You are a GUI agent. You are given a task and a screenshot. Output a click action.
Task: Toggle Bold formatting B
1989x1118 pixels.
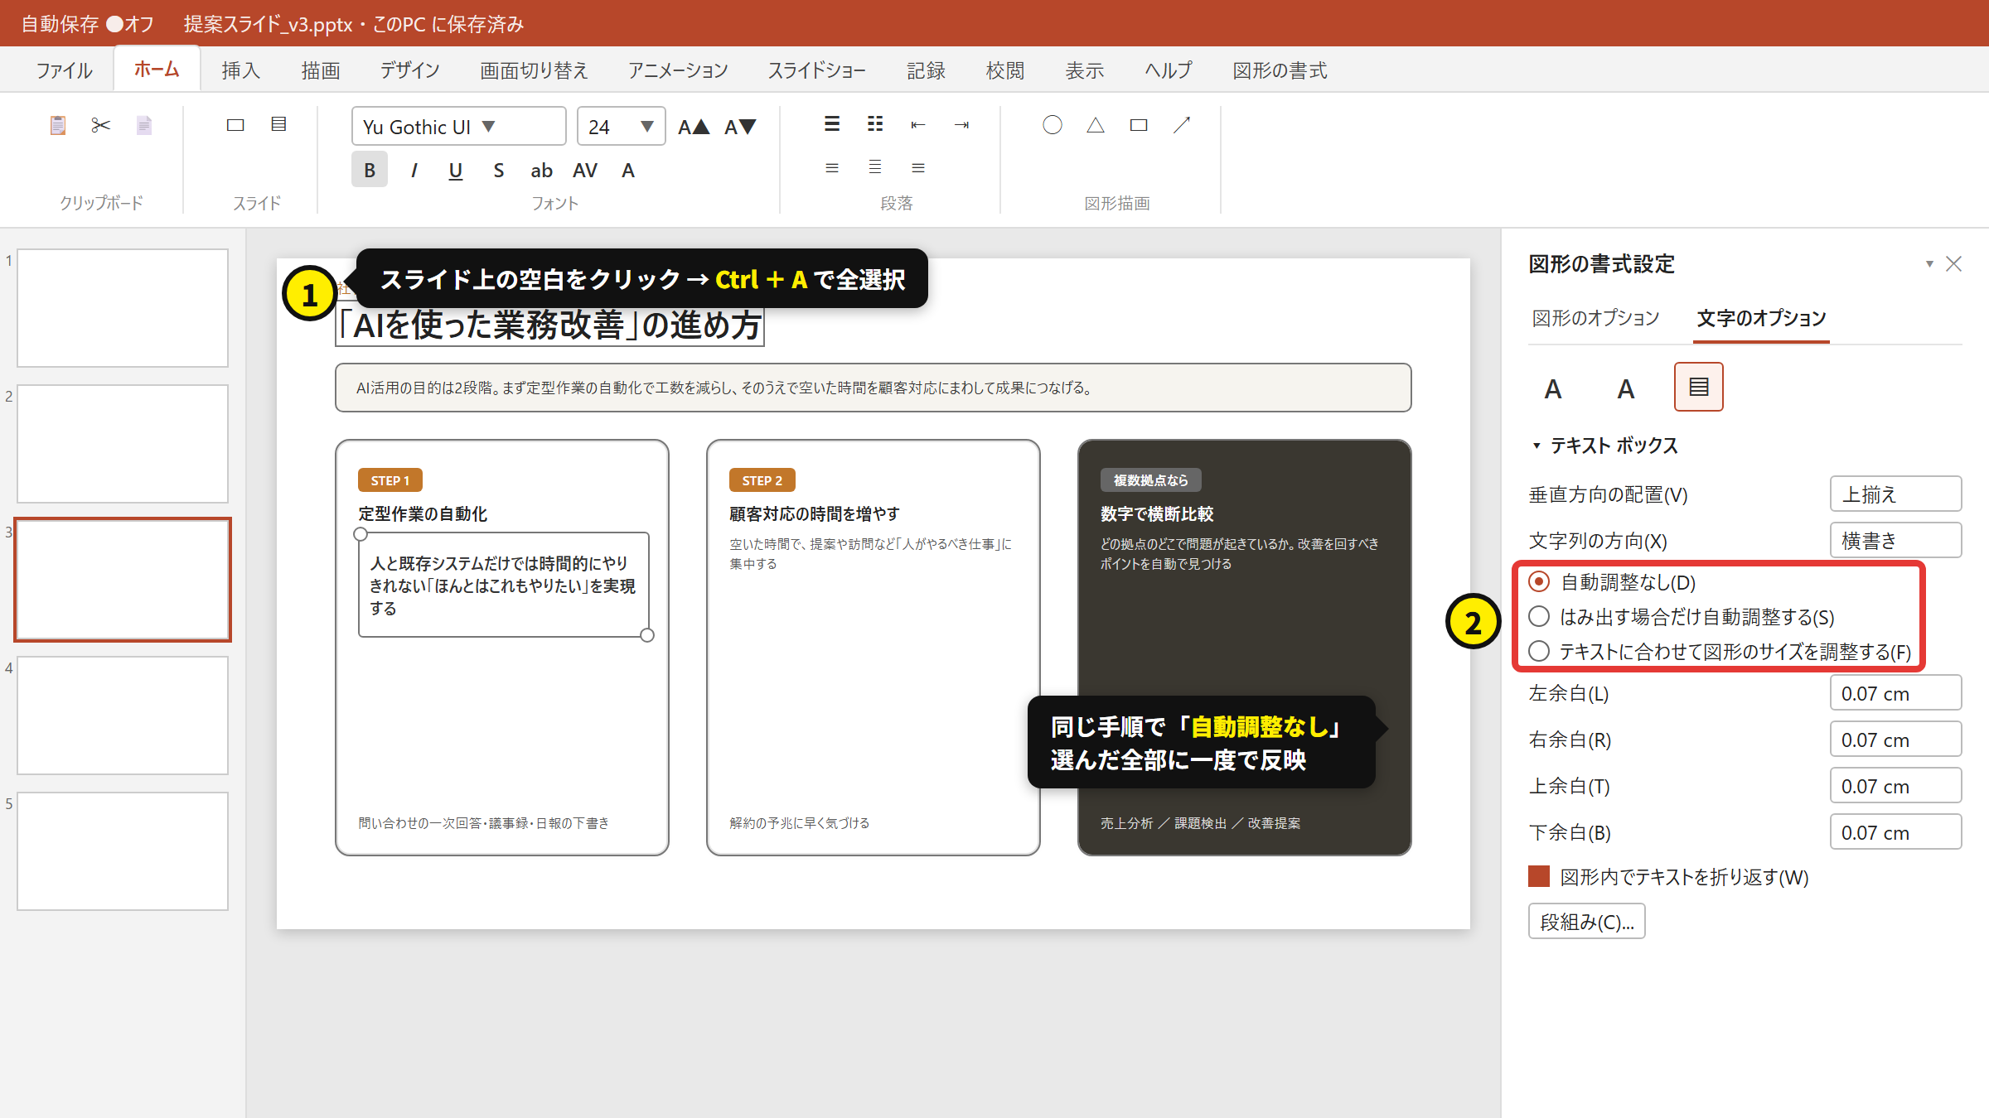coord(370,170)
